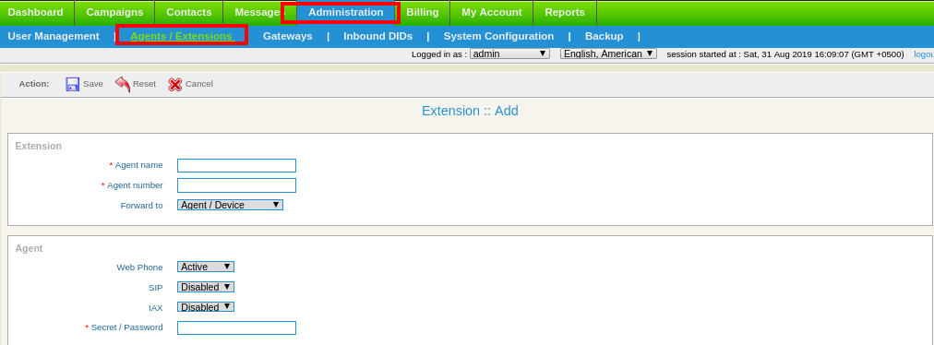Click the Reset button label
The height and width of the screenshot is (345, 934).
[144, 84]
